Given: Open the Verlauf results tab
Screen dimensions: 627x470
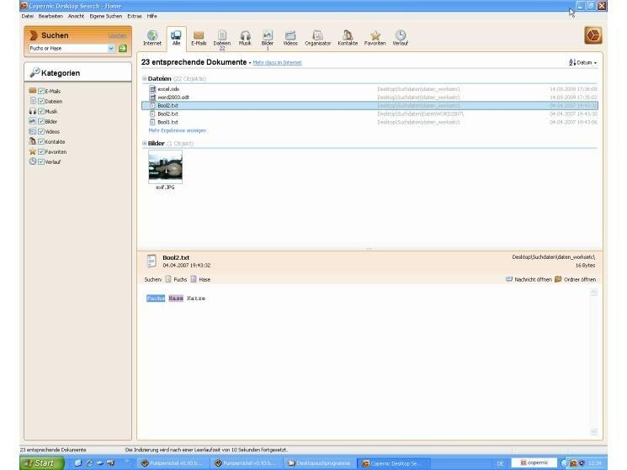Looking at the screenshot, I should pos(401,38).
